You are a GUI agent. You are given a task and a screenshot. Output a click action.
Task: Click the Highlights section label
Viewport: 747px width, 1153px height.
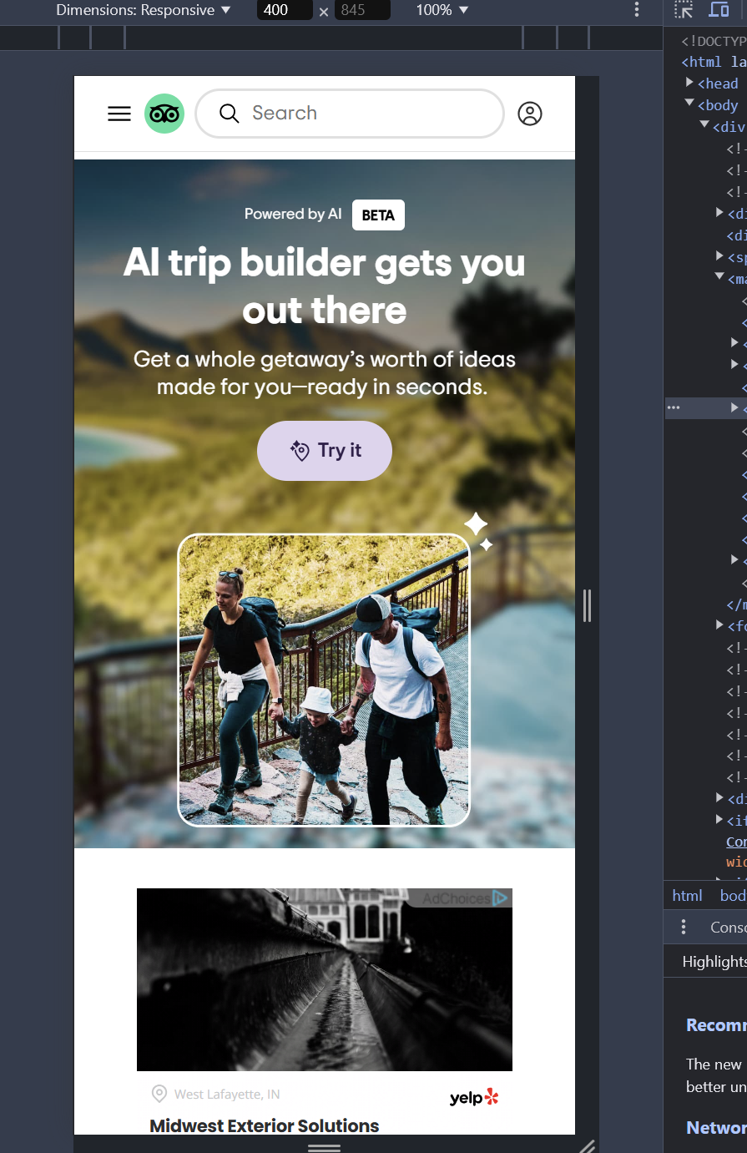[x=714, y=962]
